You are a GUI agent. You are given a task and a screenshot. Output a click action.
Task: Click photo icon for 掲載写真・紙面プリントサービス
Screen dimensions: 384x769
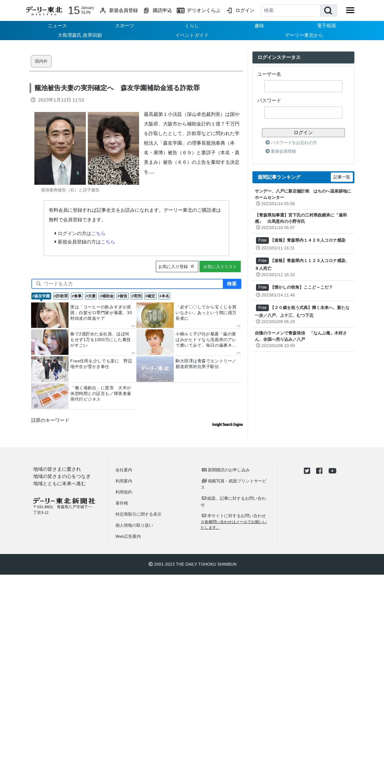[x=204, y=481]
